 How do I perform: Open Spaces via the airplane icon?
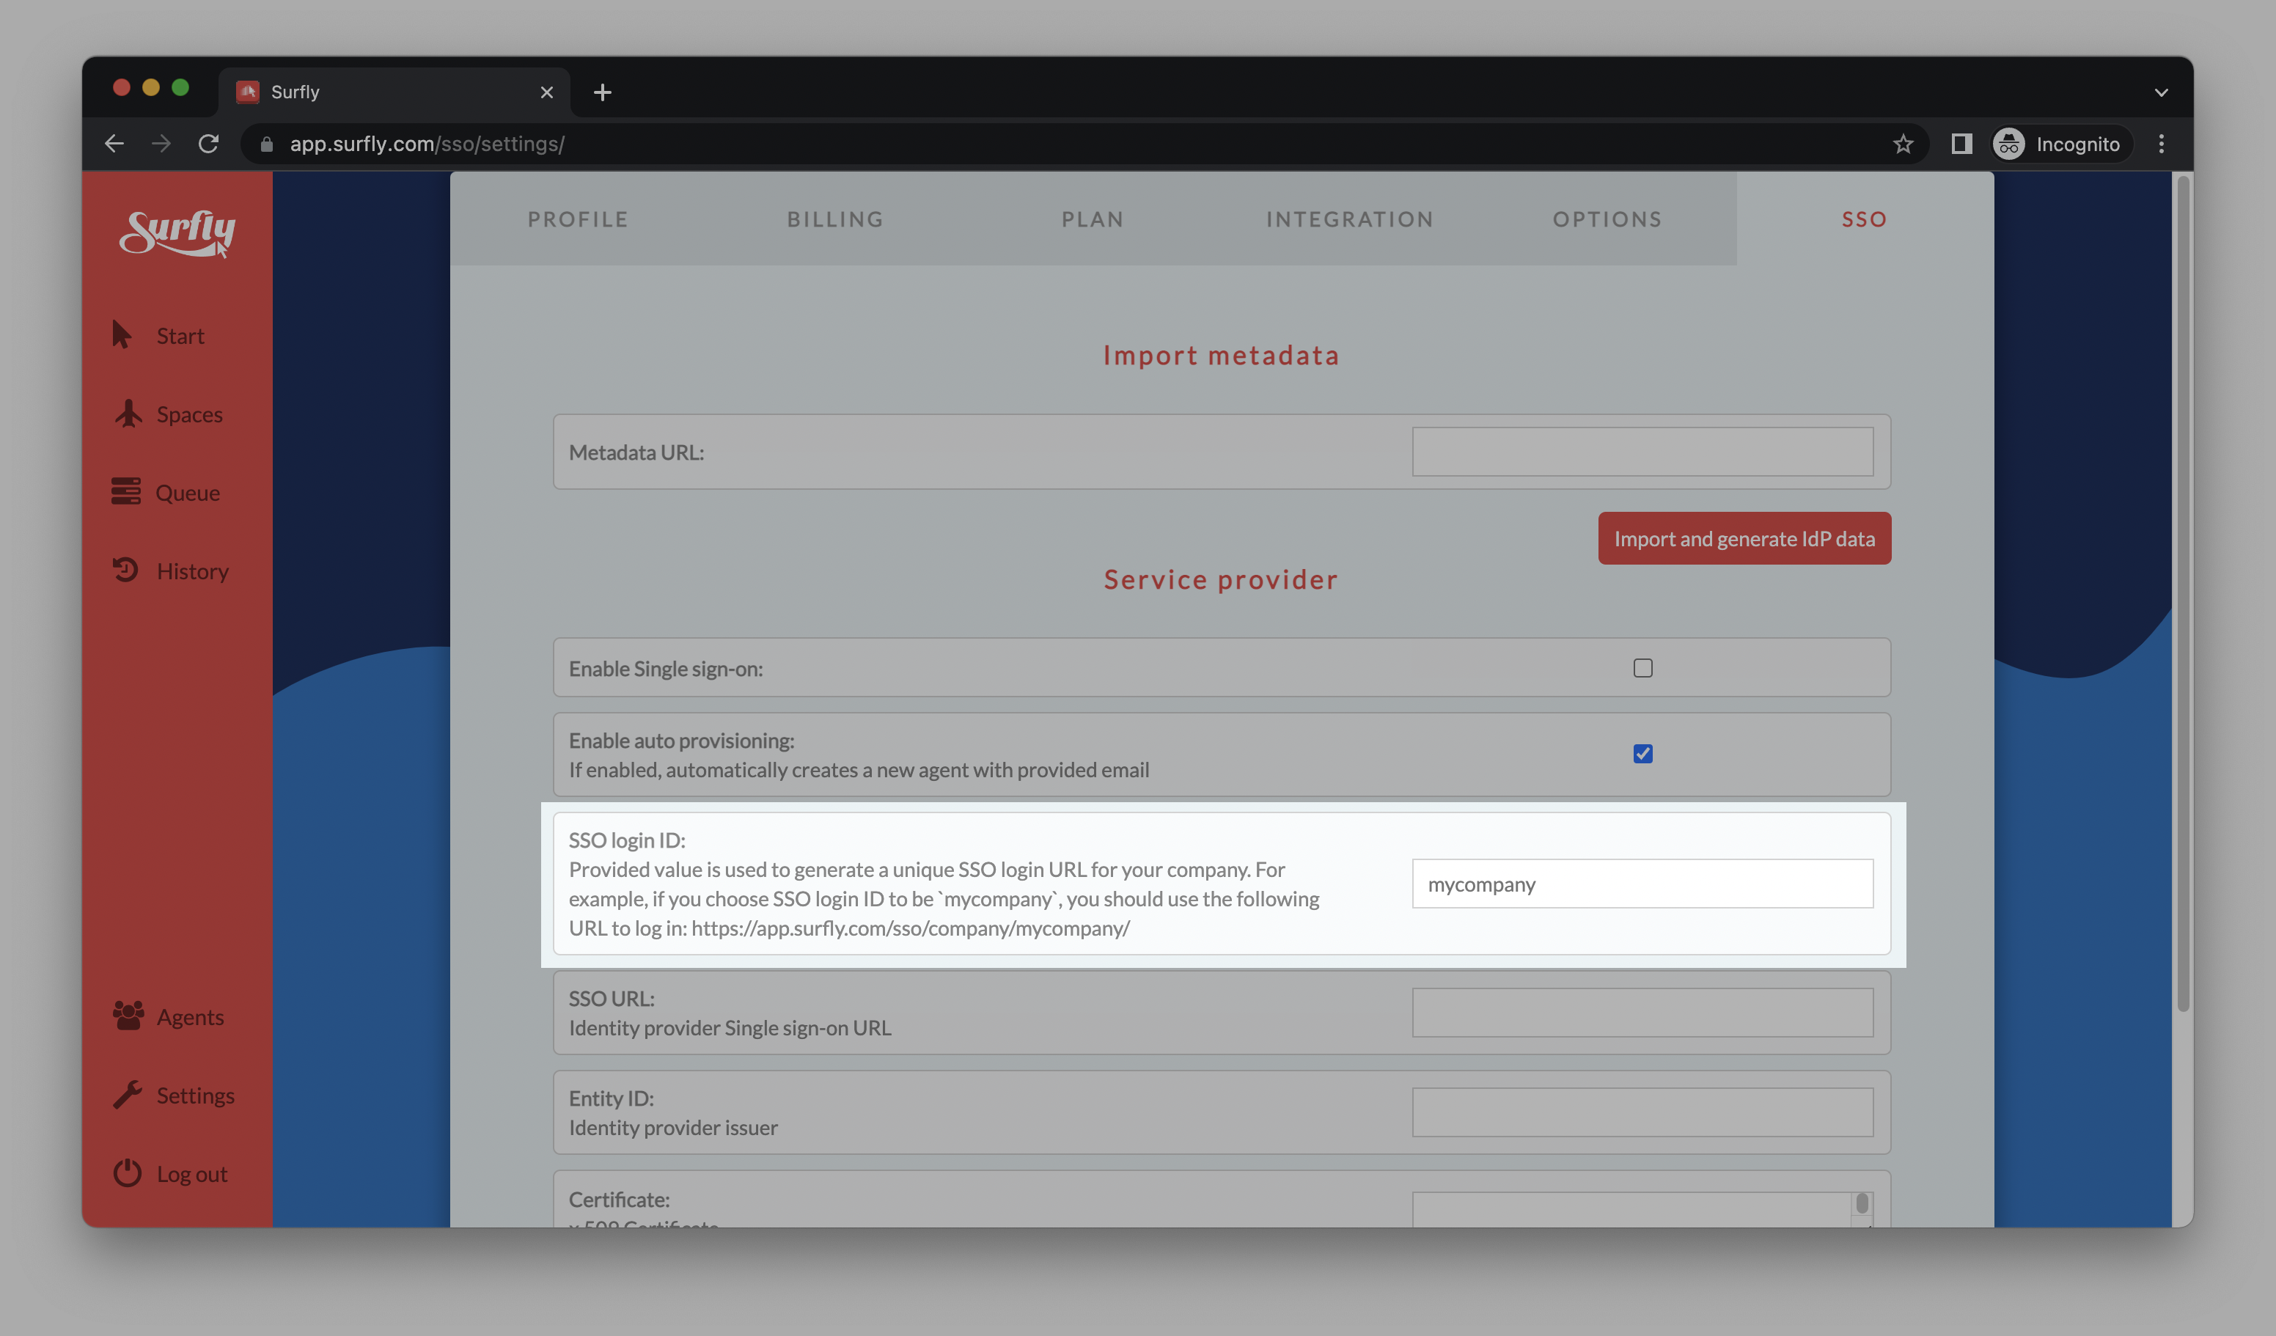click(x=128, y=414)
